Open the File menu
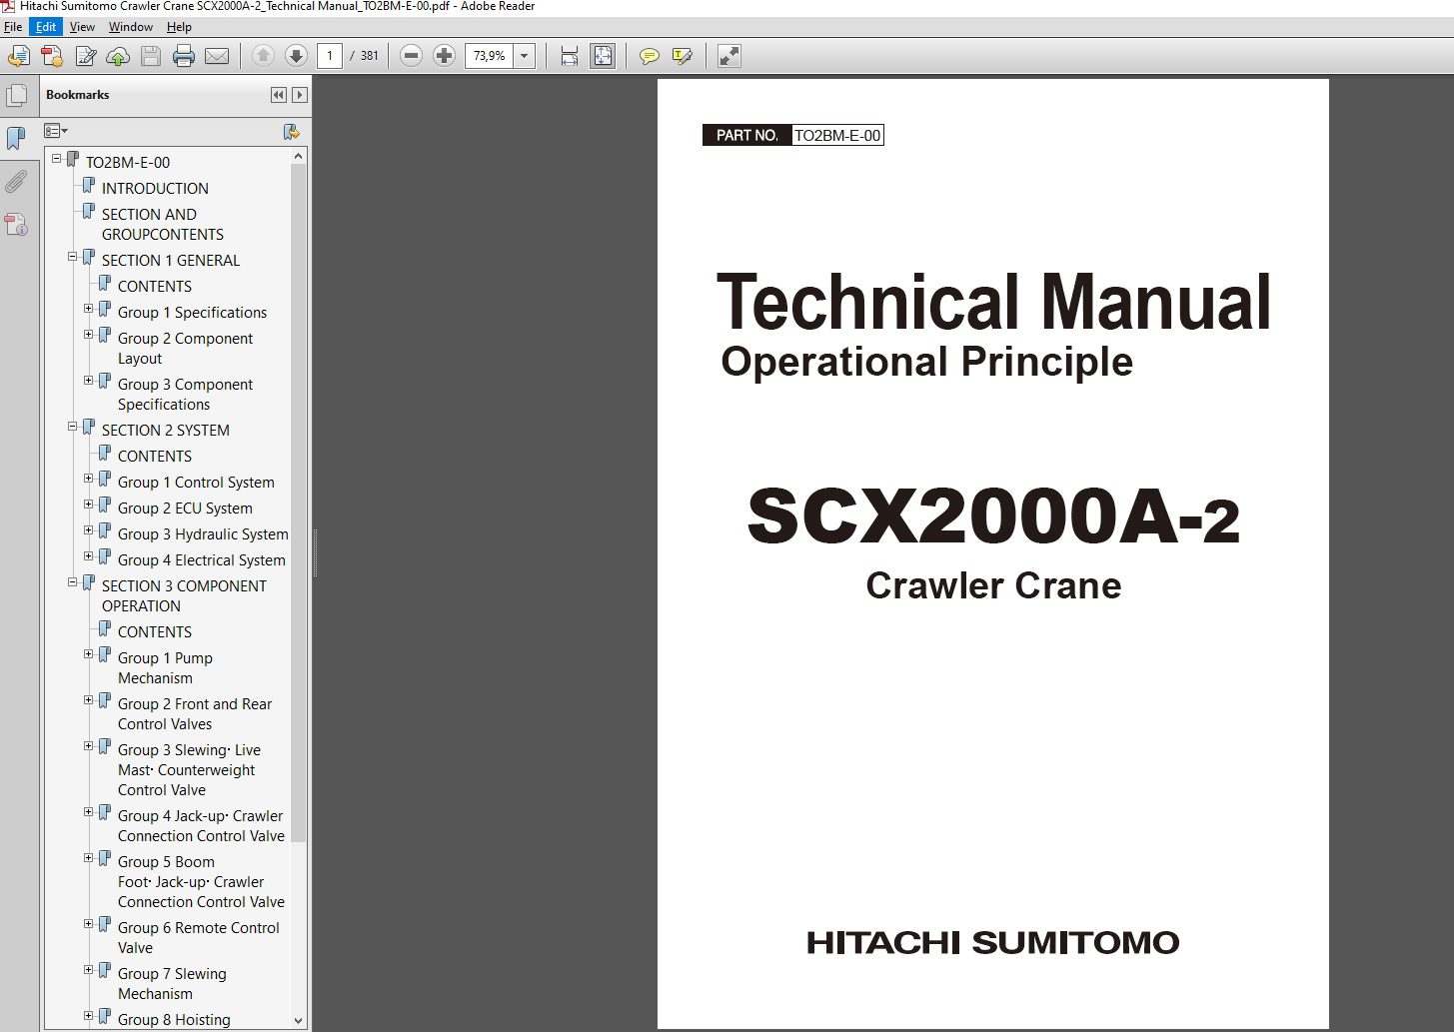 [13, 27]
